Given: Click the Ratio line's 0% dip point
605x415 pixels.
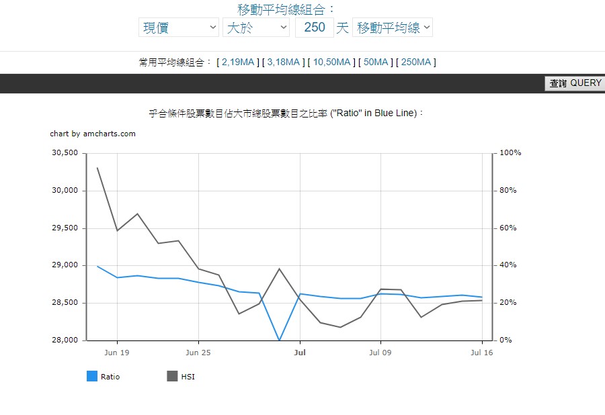Looking at the screenshot, I should coord(280,340).
